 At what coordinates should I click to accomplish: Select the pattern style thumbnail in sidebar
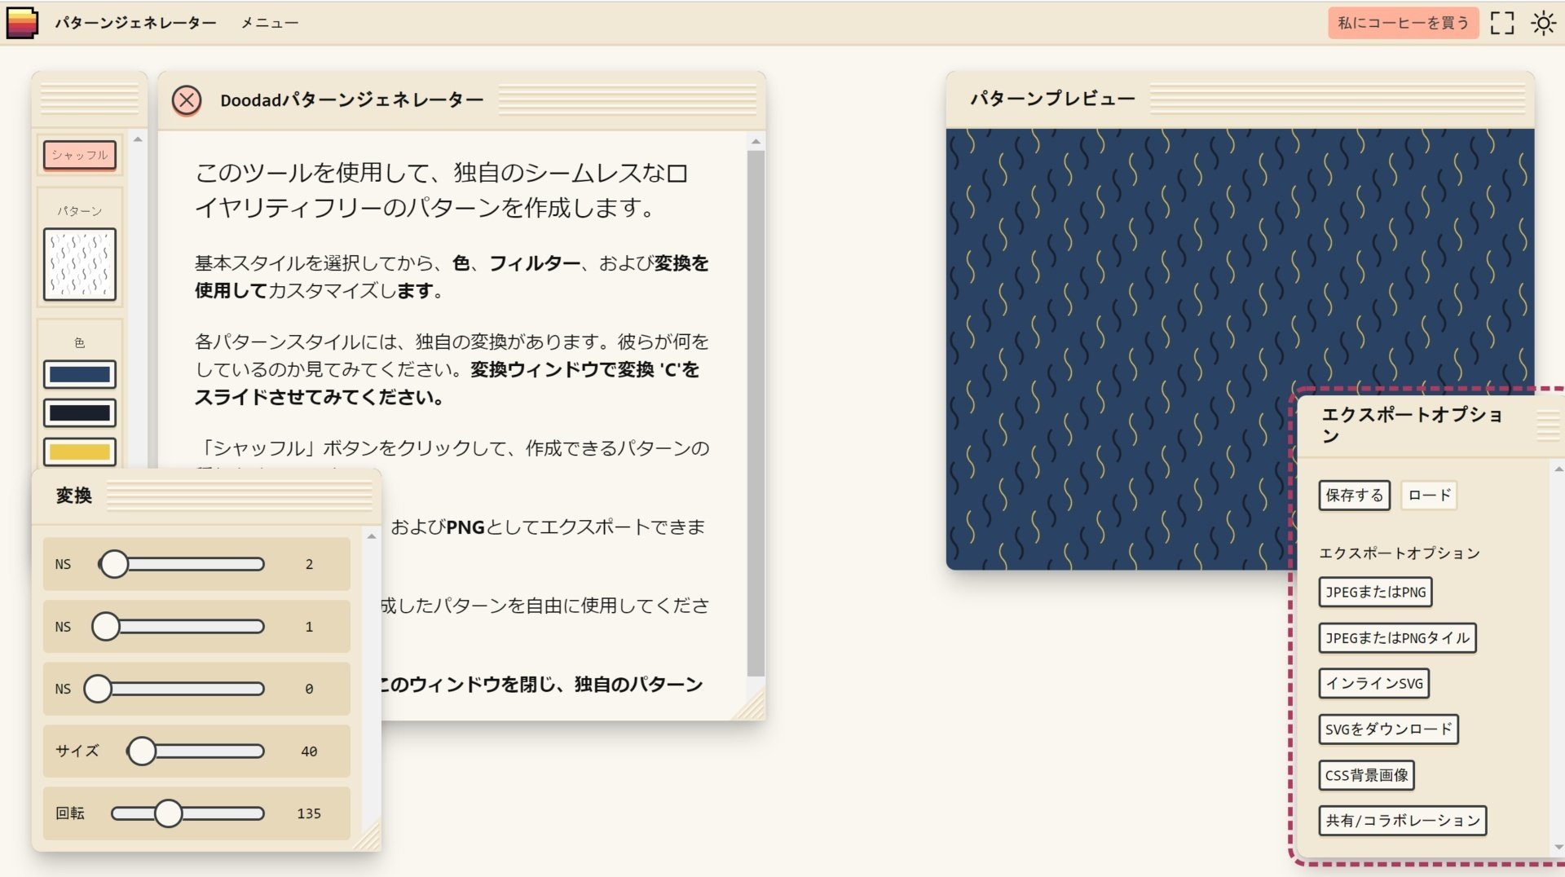79,263
